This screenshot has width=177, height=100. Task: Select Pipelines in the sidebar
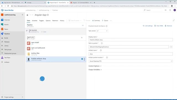(7, 34)
